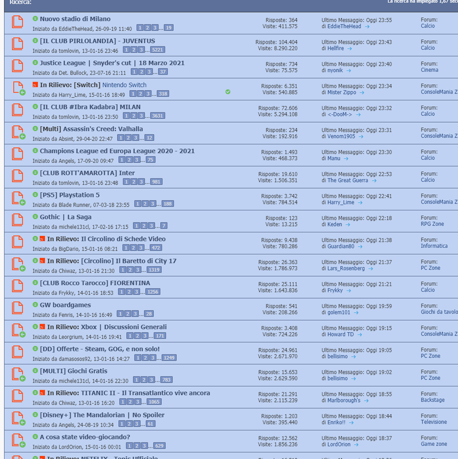Jump to page 2 of Gothic | La Saga
Image resolution: width=458 pixels, height=459 pixels.
point(144,225)
